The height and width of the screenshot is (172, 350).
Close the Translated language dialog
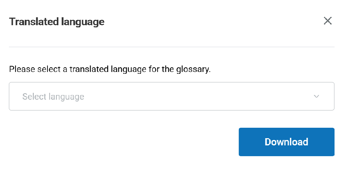[x=327, y=21]
